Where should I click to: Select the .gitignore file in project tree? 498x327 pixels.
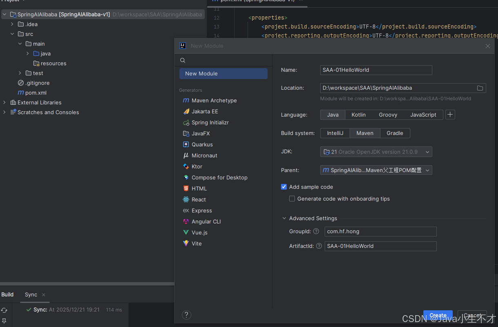click(x=33, y=83)
